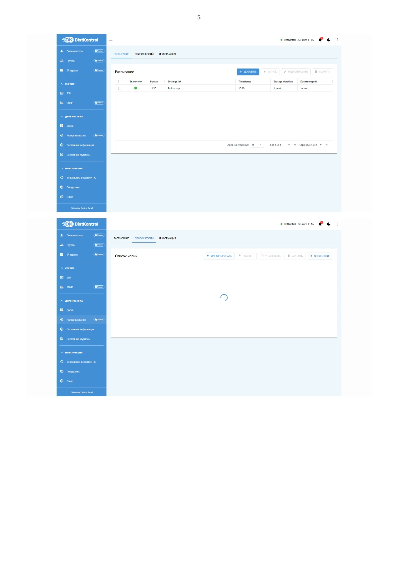398x562 pixels.
Task: Click the Доска dashboard icon in the Расписание screen sidebar
Action: point(62,126)
